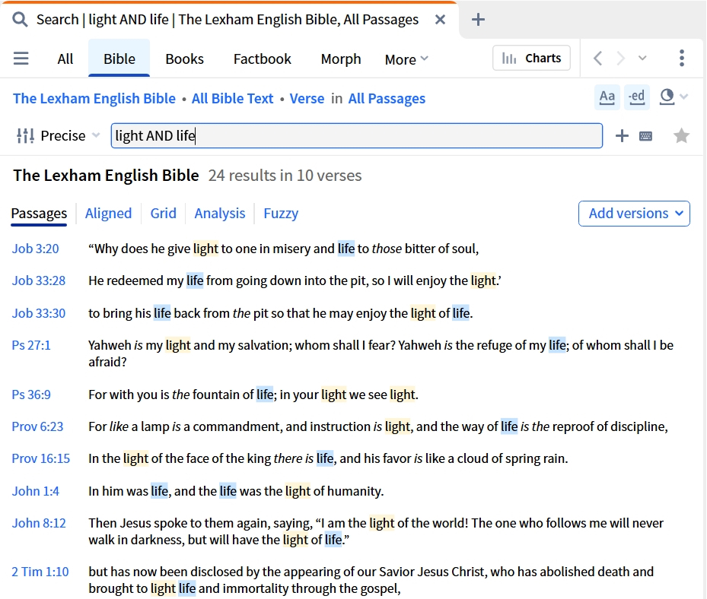Open John 8:12 reference
The width and height of the screenshot is (707, 599).
[39, 523]
